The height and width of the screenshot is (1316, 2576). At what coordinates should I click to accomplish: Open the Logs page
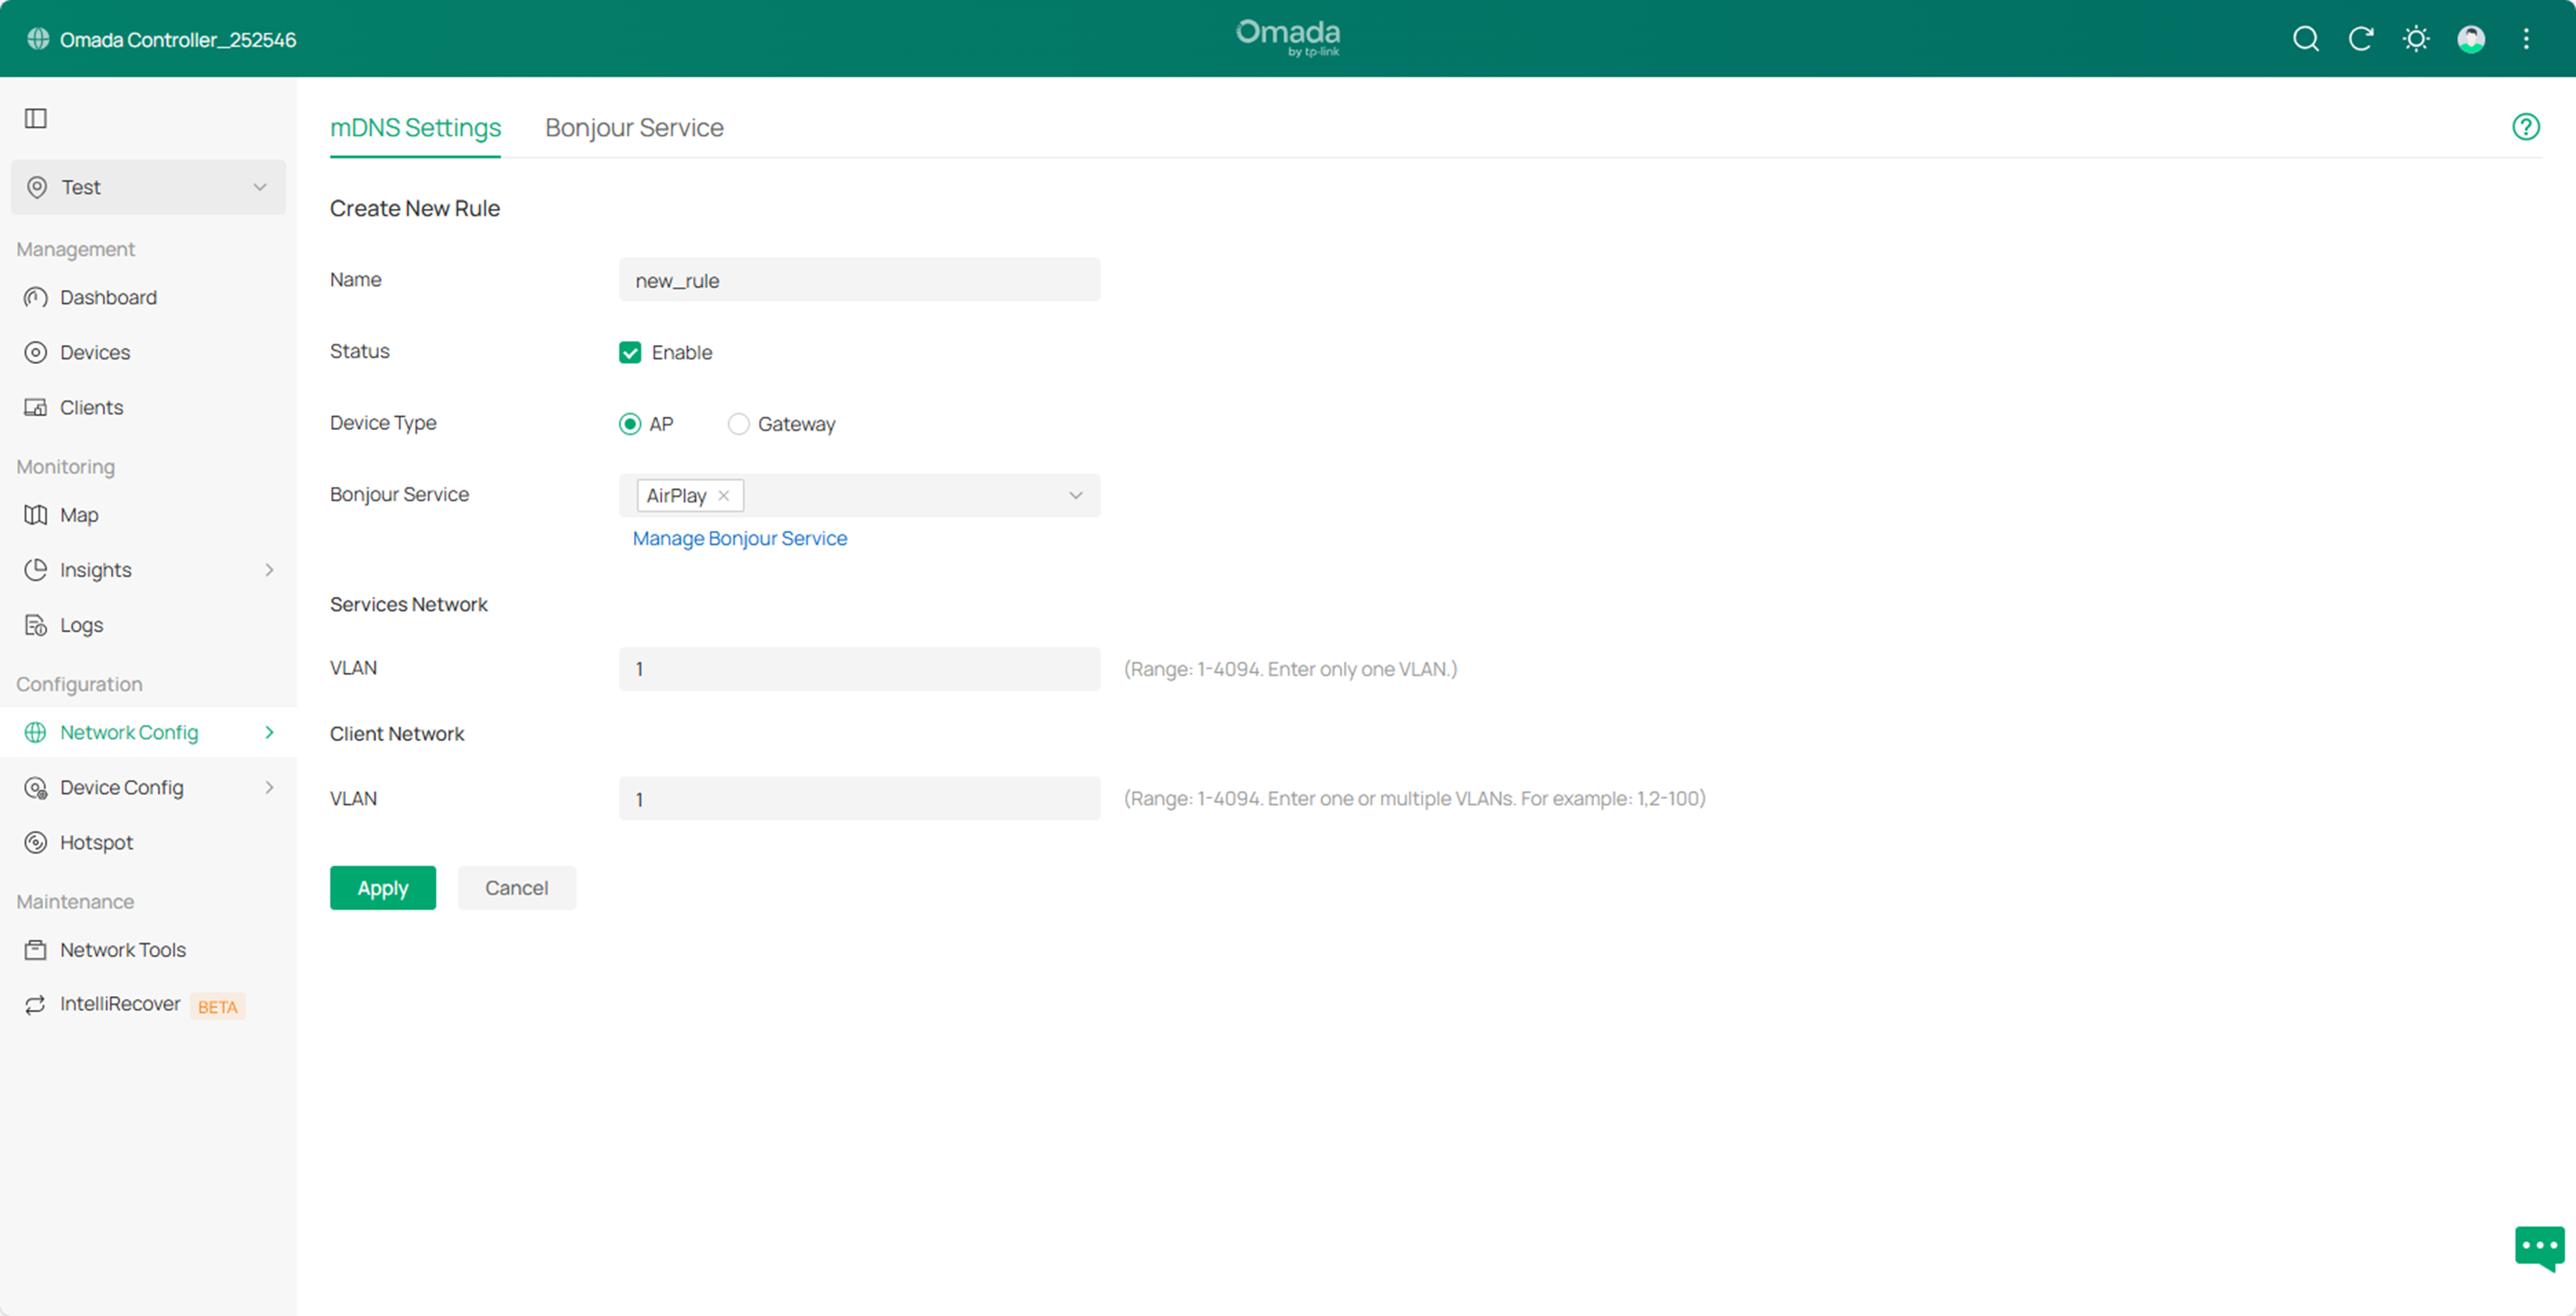(81, 624)
